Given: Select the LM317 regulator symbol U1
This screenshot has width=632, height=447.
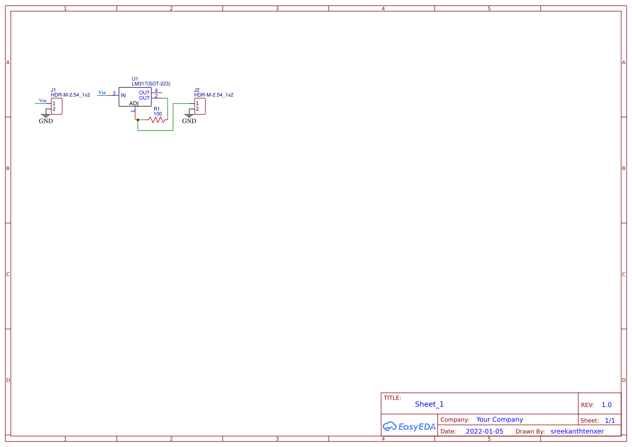Looking at the screenshot, I should (x=135, y=96).
